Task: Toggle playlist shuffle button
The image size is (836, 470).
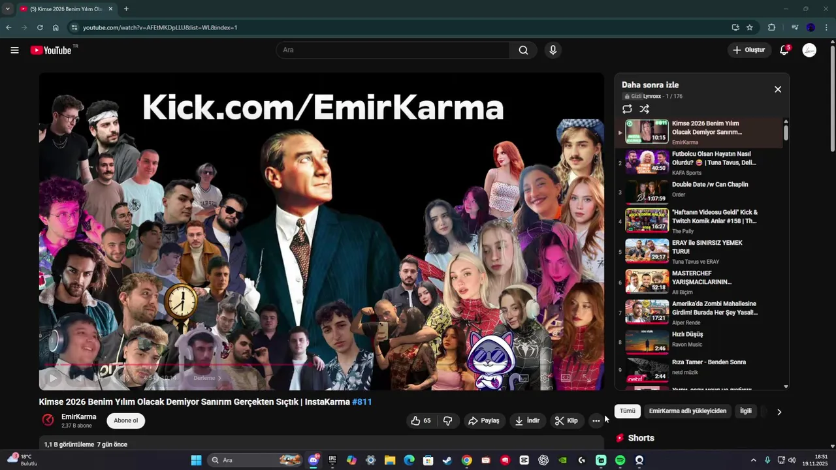Action: tap(645, 109)
